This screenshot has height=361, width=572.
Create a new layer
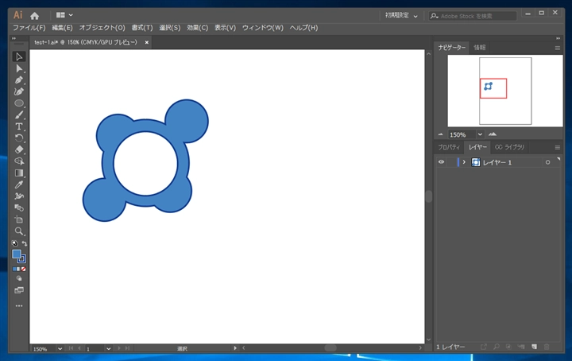(535, 347)
